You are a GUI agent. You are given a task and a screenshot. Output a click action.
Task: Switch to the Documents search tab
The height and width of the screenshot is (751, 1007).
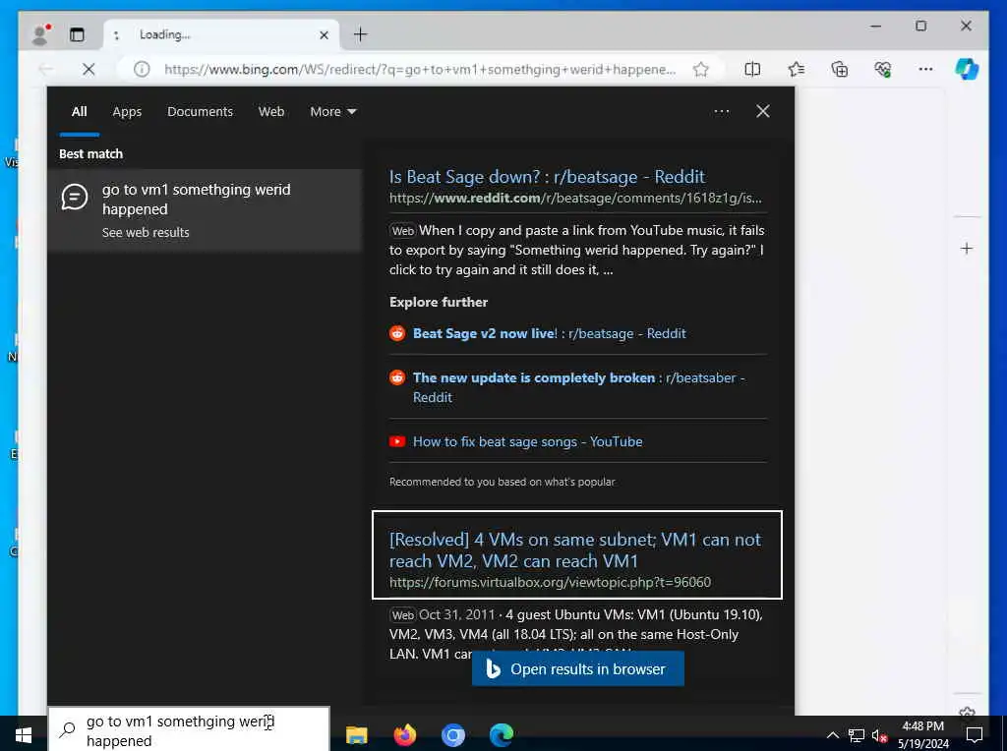click(200, 112)
